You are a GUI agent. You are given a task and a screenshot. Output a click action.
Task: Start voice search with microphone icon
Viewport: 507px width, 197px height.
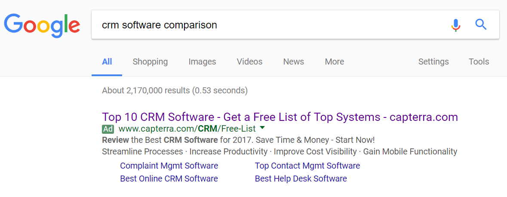tap(456, 25)
